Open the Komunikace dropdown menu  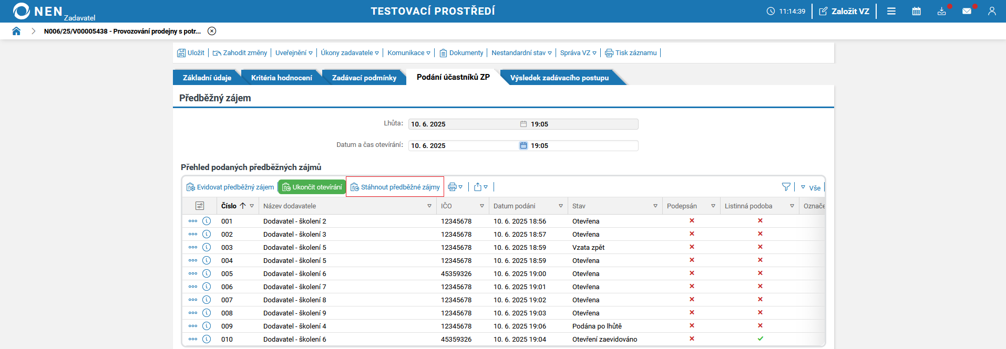(x=409, y=52)
